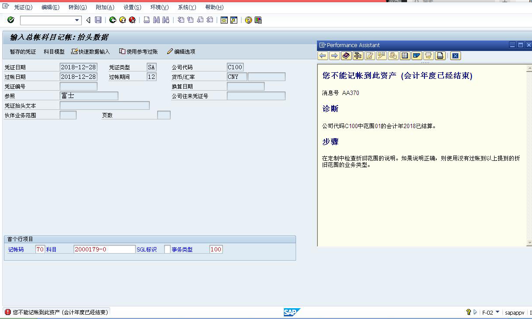532x319 pixels.
Task: Click the green checkmark Enter icon
Action: coord(10,20)
